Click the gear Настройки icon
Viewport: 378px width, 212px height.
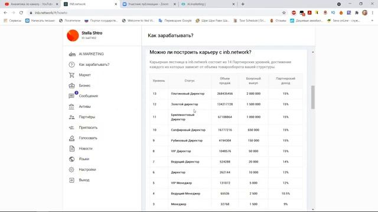point(71,170)
